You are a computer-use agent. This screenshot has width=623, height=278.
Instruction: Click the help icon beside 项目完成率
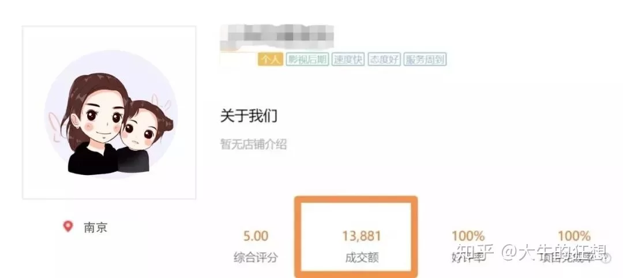(606, 258)
